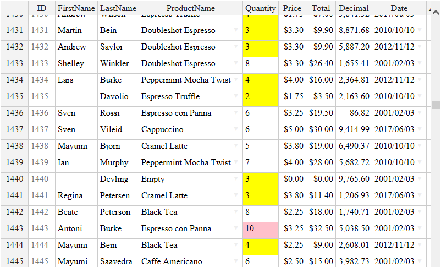Click the Date column header

click(x=399, y=8)
